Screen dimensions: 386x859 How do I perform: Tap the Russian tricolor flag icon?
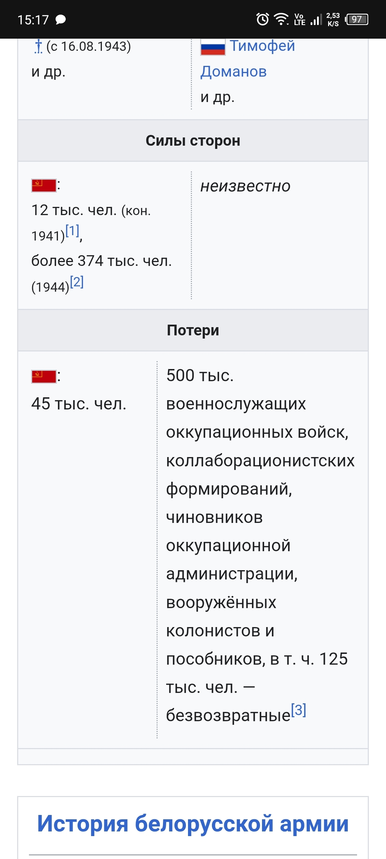(x=213, y=47)
